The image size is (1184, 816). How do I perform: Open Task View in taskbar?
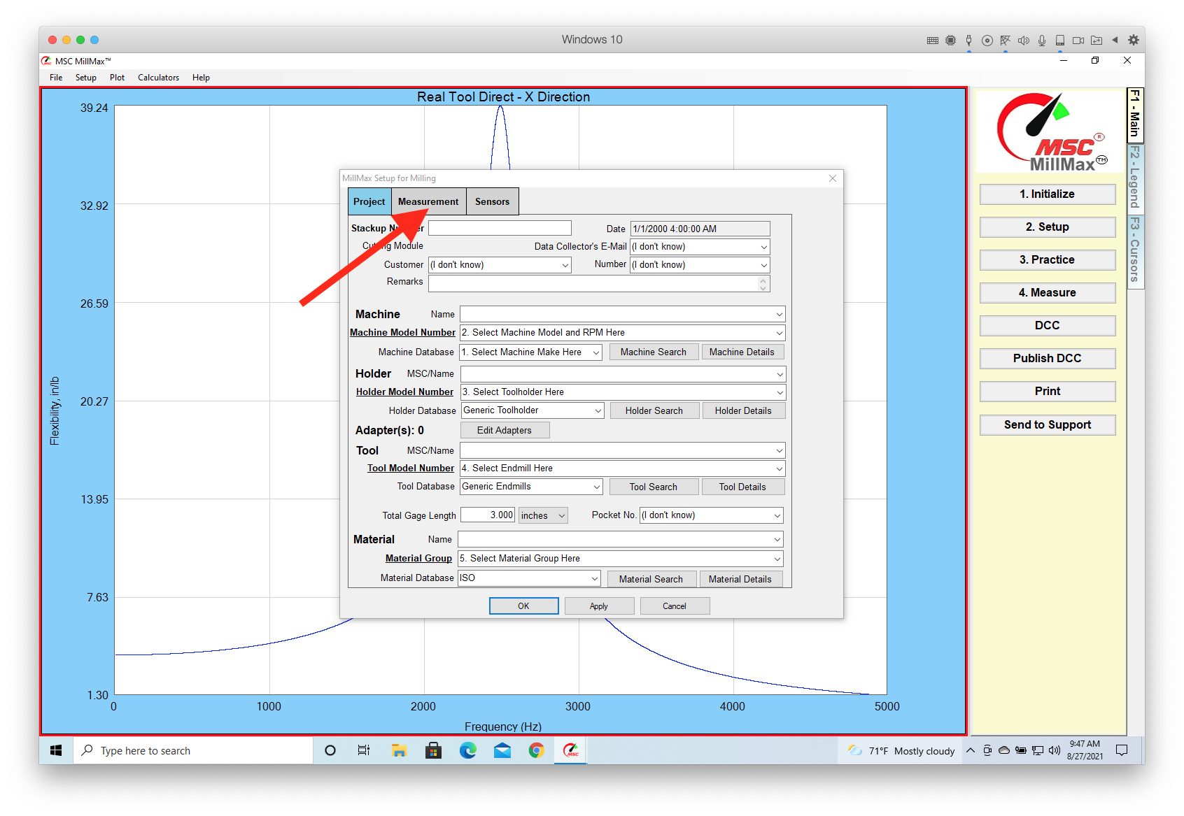click(x=364, y=750)
